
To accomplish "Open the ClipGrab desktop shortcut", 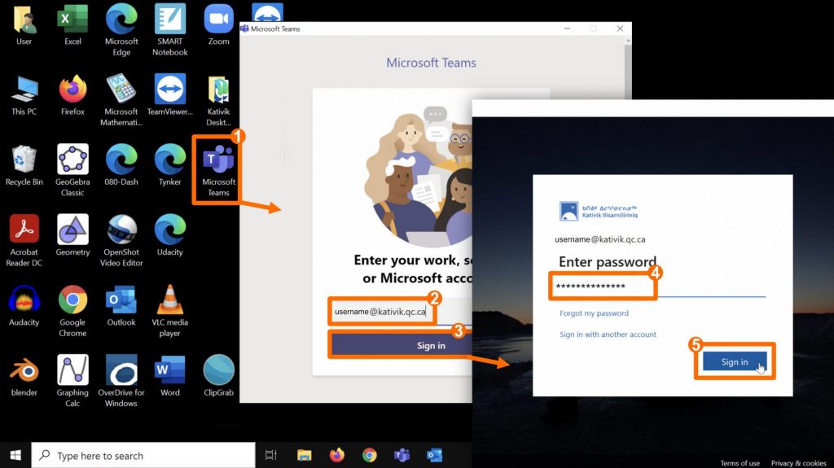I will click(x=218, y=376).
